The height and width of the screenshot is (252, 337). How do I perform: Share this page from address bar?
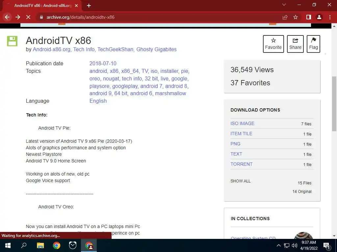pyautogui.click(x=285, y=17)
